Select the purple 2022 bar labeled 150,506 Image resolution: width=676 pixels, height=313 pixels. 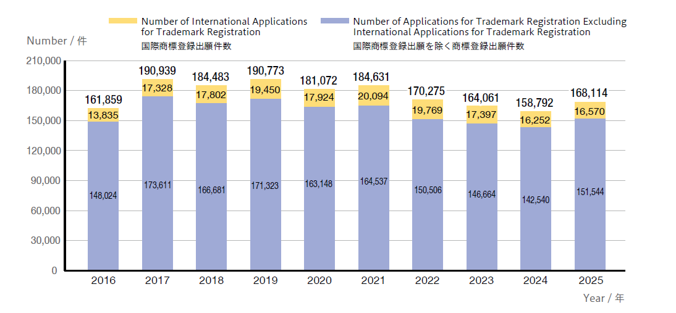coord(428,190)
